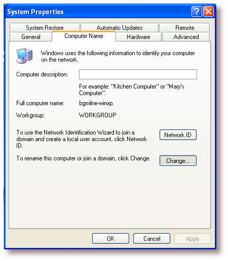
Task: Switch to the Advanced tab
Action: click(x=186, y=37)
